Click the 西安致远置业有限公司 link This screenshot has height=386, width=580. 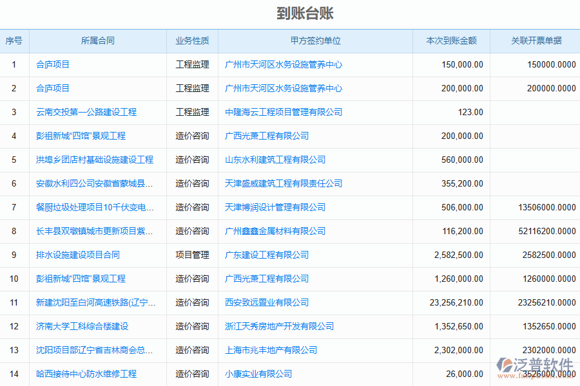pyautogui.click(x=267, y=302)
